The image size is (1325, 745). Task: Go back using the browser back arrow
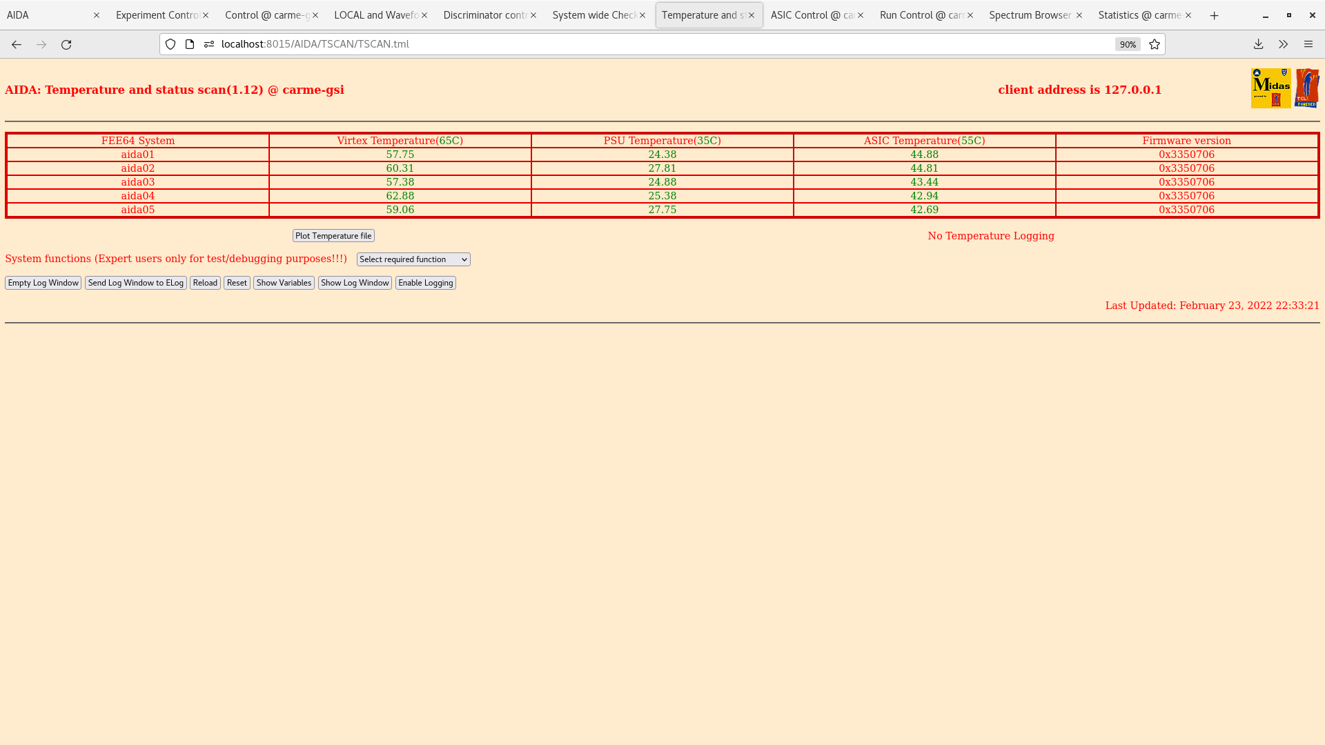[x=17, y=44]
